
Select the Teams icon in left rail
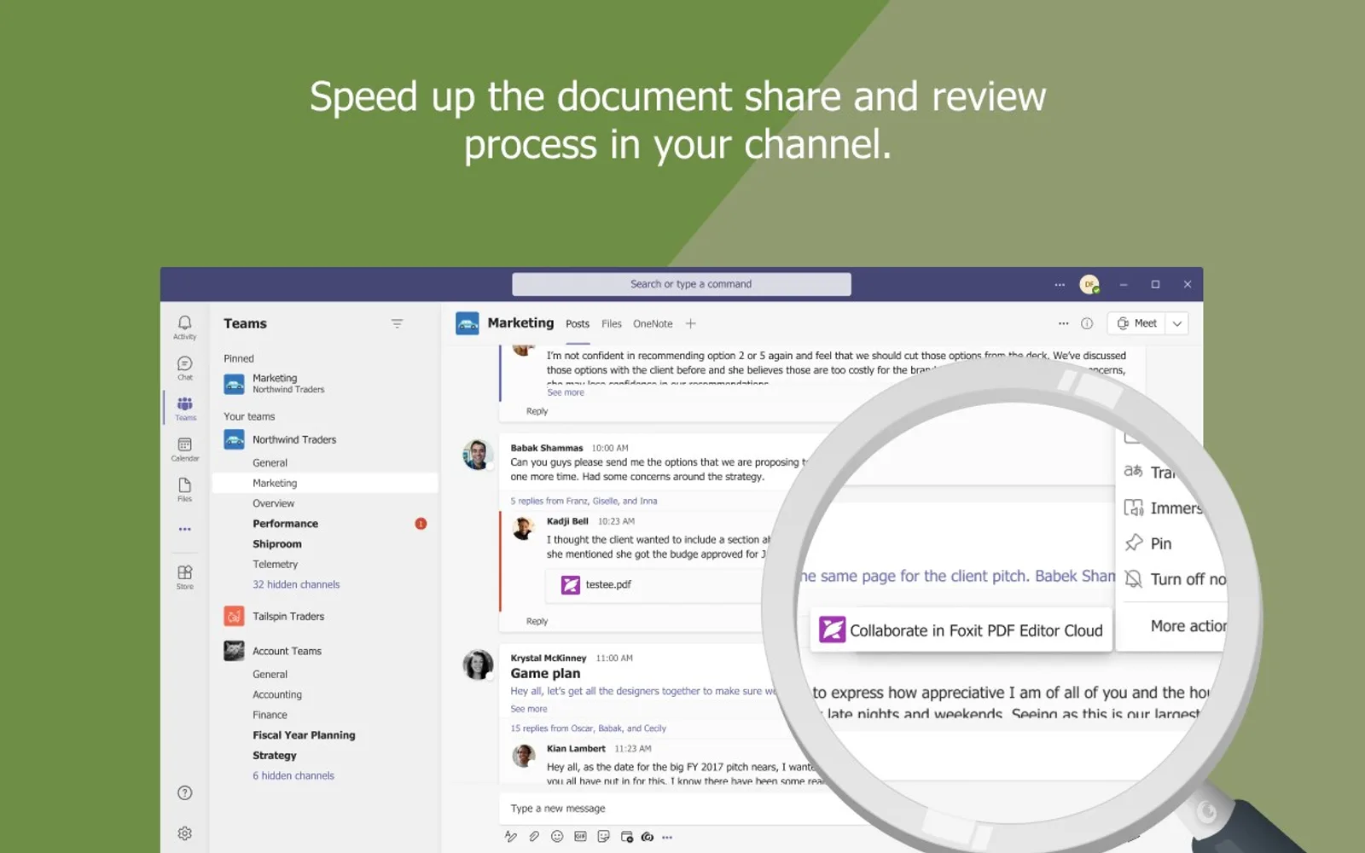[184, 408]
